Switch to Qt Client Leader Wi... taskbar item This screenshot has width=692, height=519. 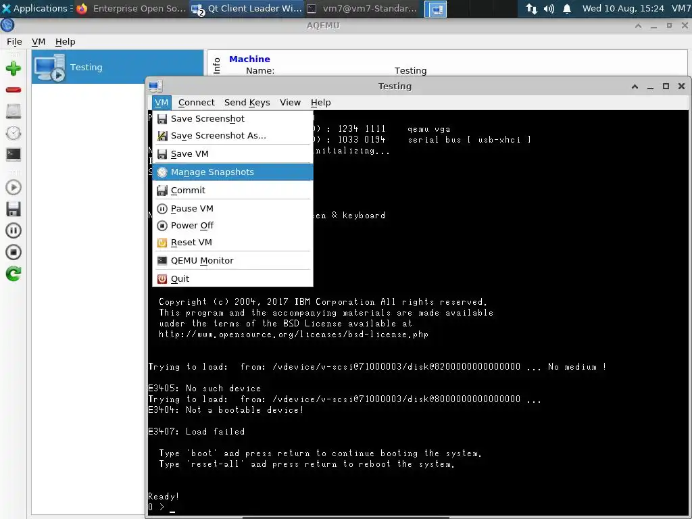(x=247, y=8)
